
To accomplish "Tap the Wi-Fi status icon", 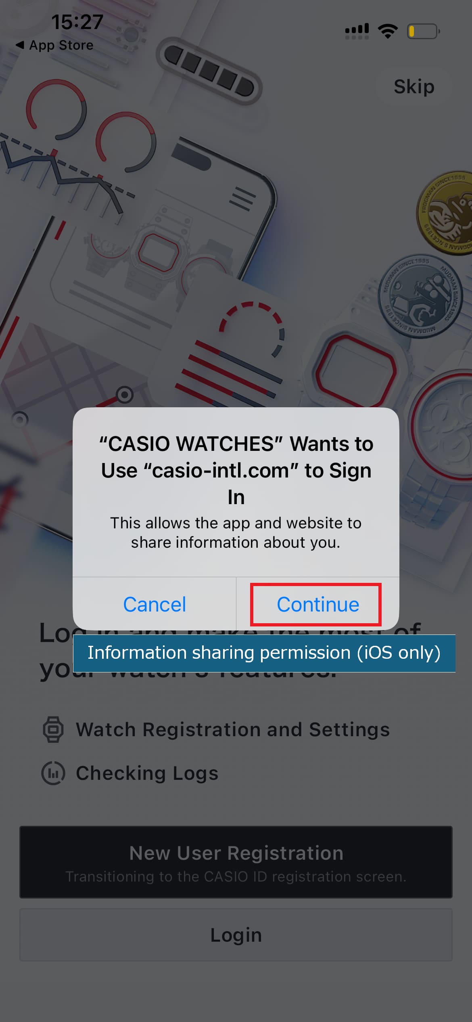I will [388, 31].
